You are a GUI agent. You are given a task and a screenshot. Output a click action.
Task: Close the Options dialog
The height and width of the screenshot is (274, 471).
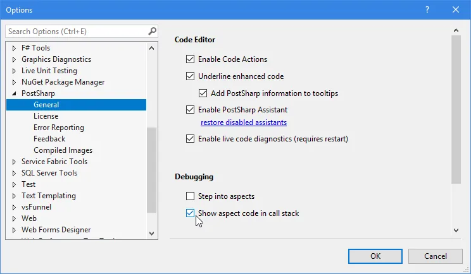click(x=456, y=9)
